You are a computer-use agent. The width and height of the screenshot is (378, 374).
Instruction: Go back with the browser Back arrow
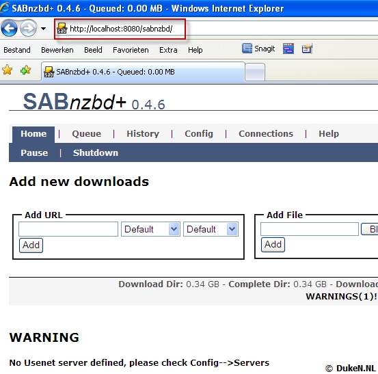pos(9,29)
